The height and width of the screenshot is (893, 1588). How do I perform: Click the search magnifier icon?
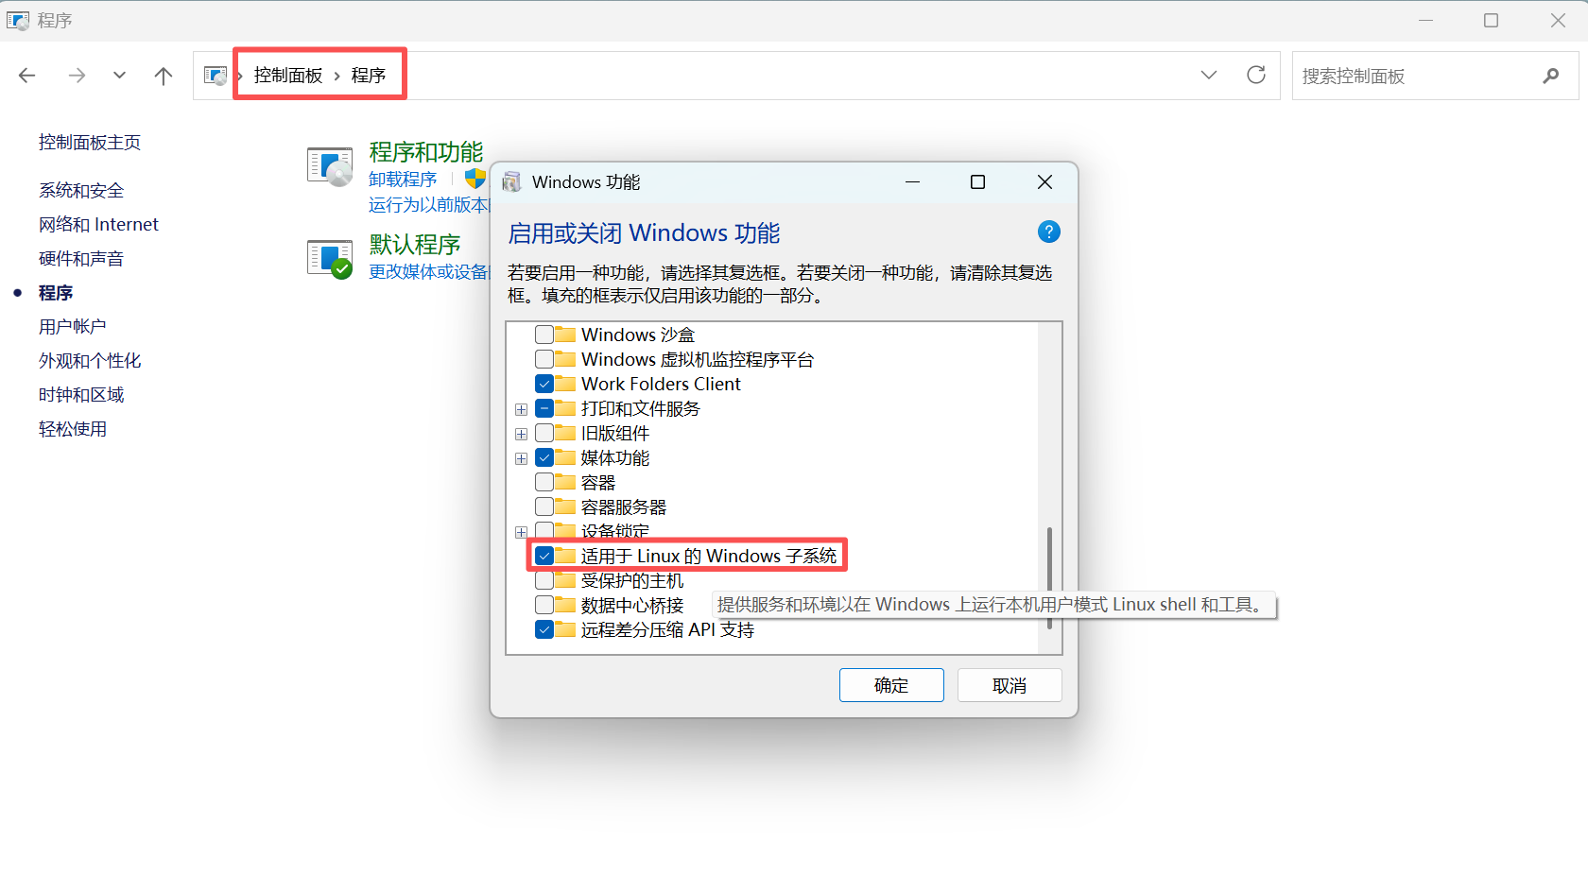click(x=1550, y=76)
